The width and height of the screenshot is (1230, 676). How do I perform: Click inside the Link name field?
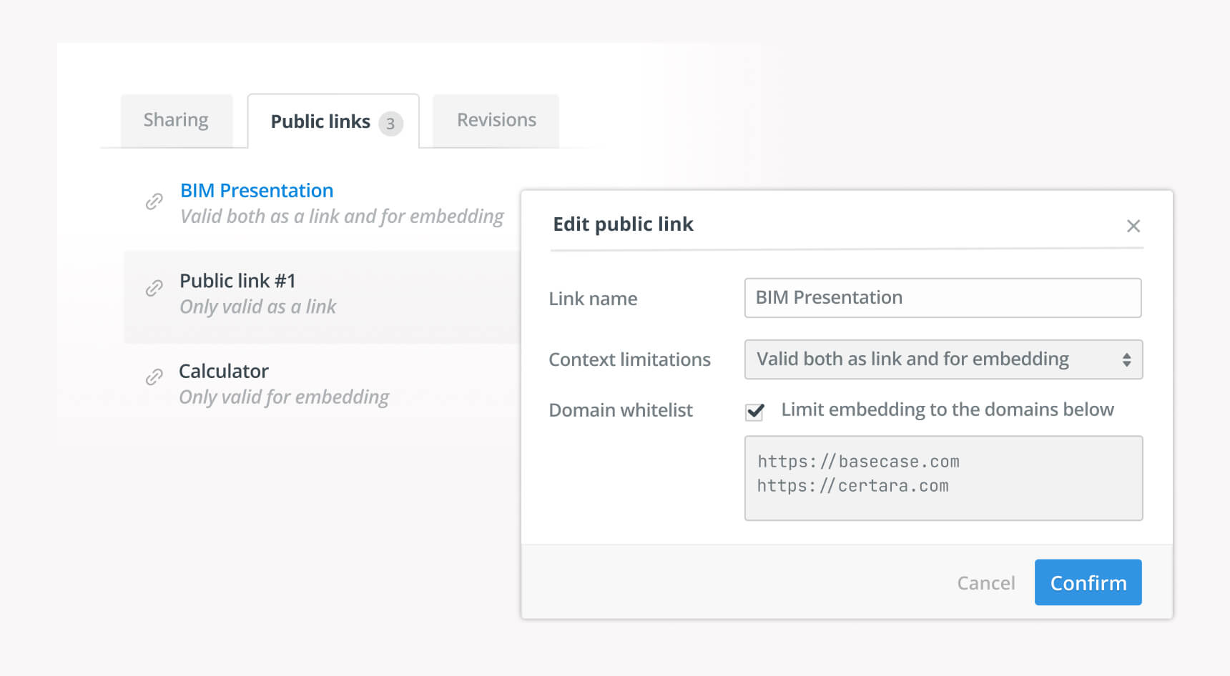tap(943, 298)
